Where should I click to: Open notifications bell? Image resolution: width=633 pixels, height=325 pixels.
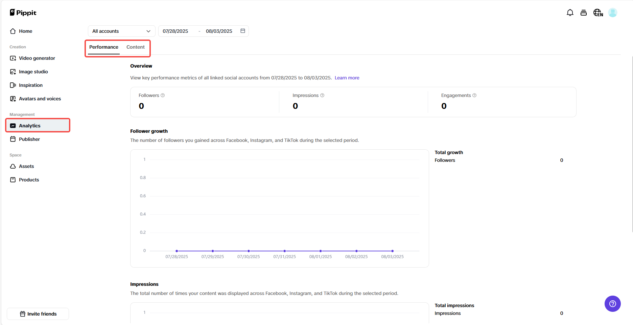pos(570,12)
